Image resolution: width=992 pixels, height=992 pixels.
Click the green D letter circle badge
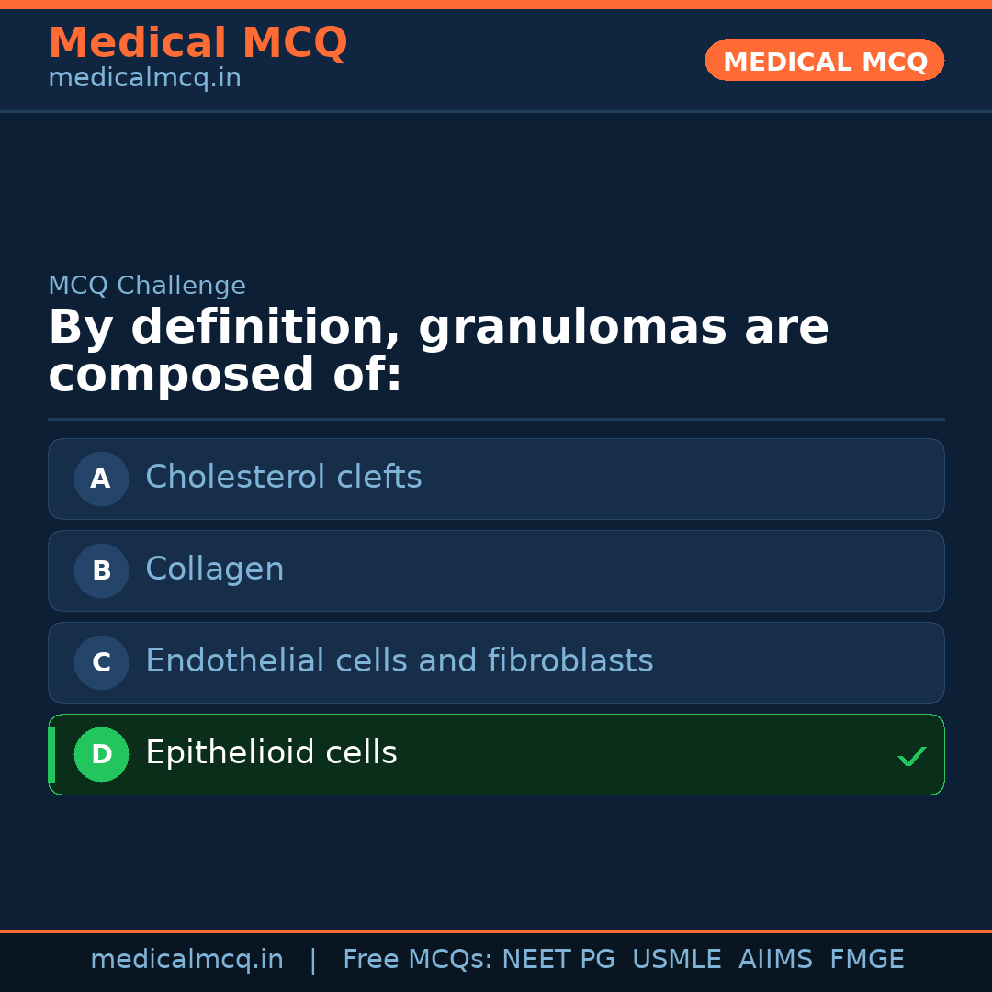[101, 754]
